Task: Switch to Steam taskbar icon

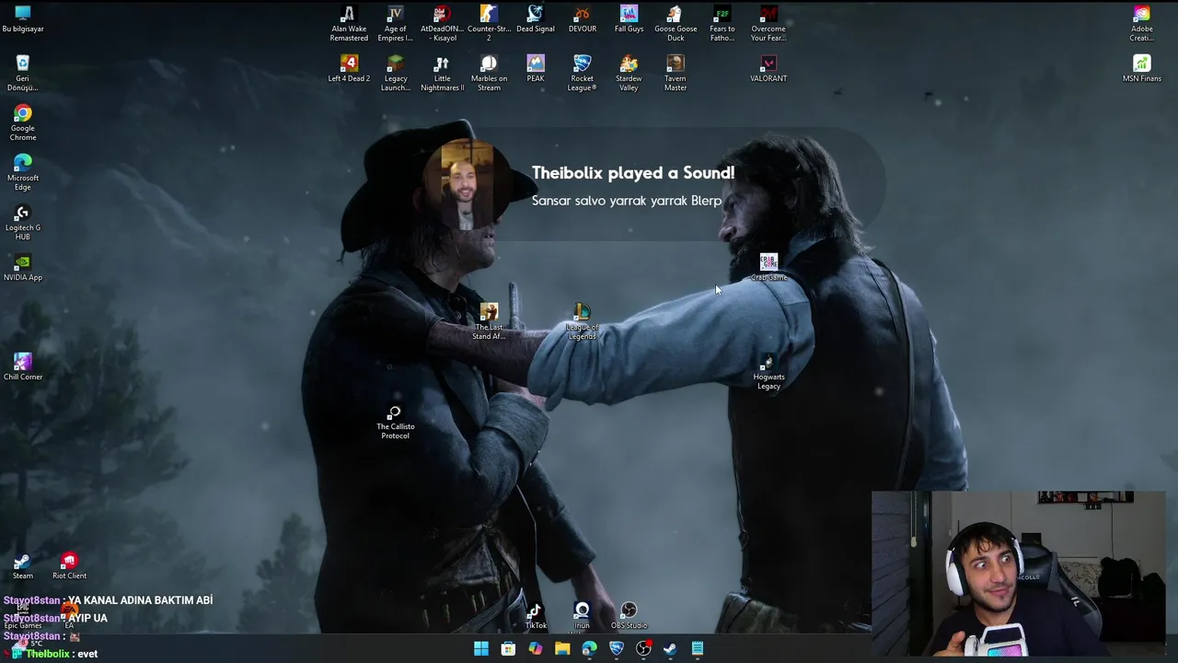Action: [x=670, y=649]
